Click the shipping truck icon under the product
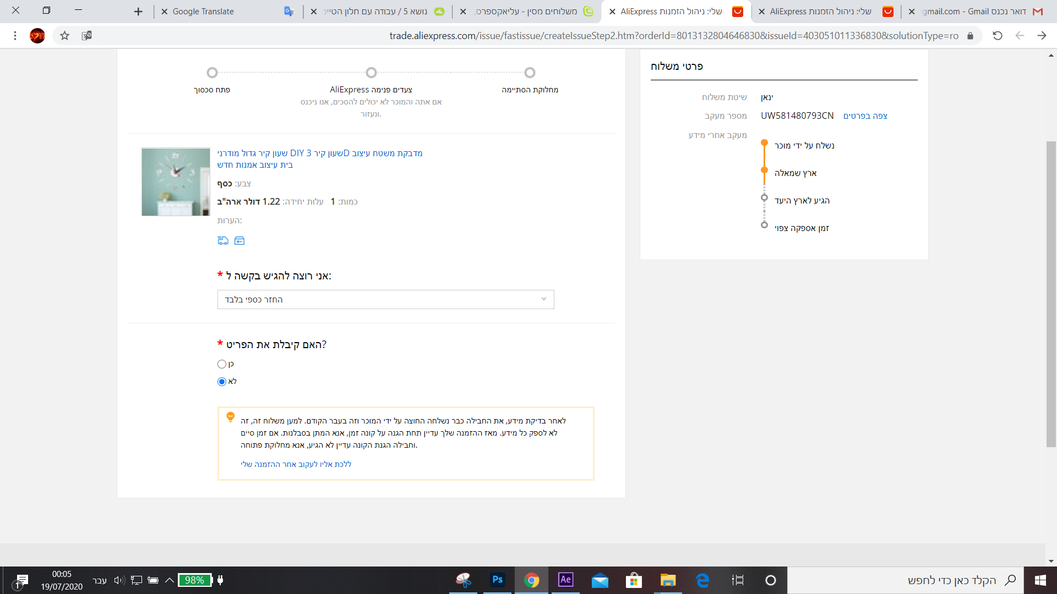Screen dimensions: 1057x594 pyautogui.click(x=222, y=240)
